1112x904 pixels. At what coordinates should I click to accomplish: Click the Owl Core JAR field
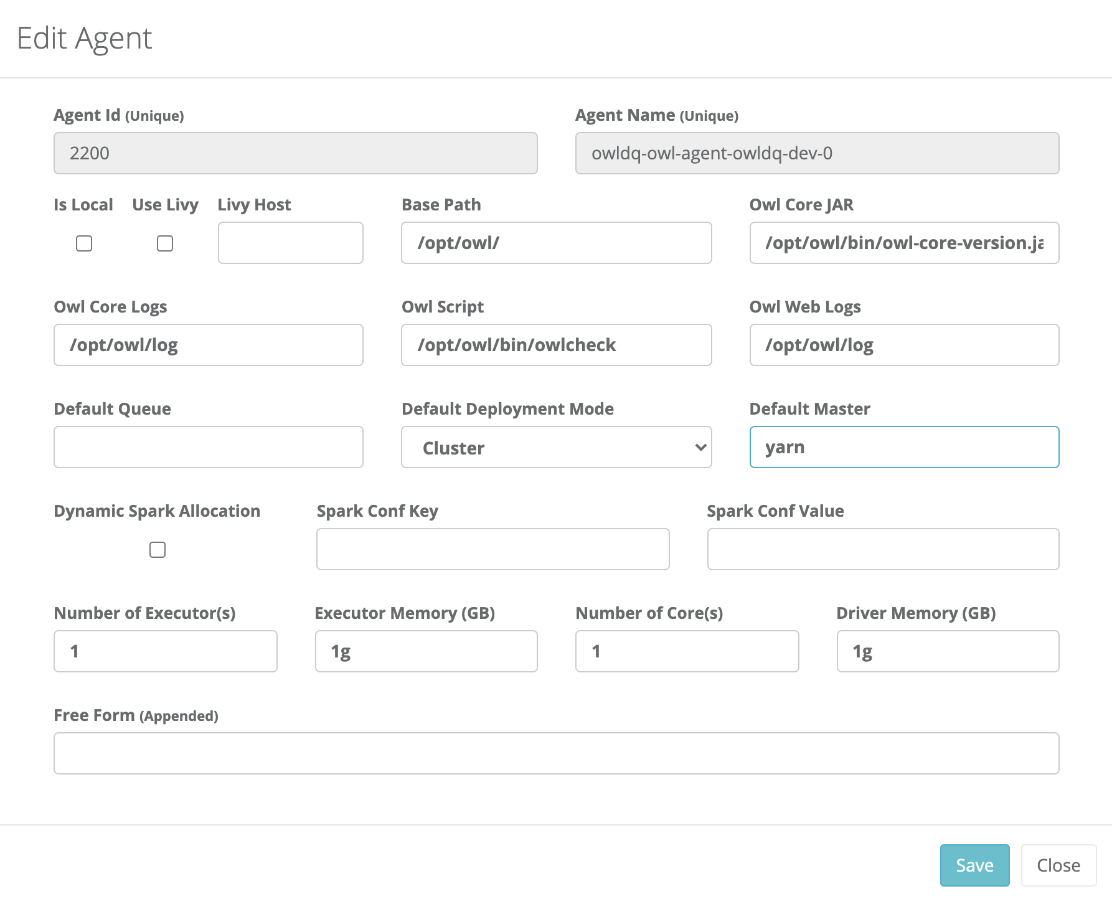(x=904, y=243)
